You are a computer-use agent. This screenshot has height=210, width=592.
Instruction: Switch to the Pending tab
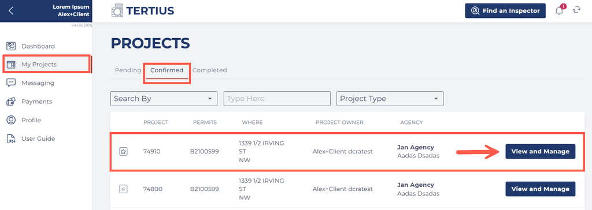(x=128, y=70)
